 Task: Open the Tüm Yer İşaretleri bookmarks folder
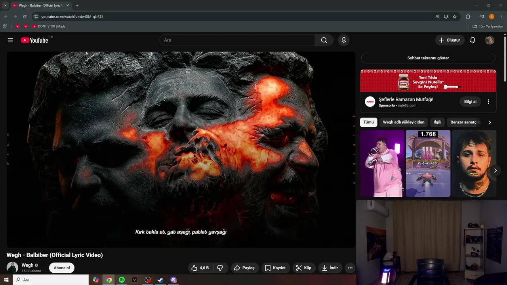(x=488, y=27)
